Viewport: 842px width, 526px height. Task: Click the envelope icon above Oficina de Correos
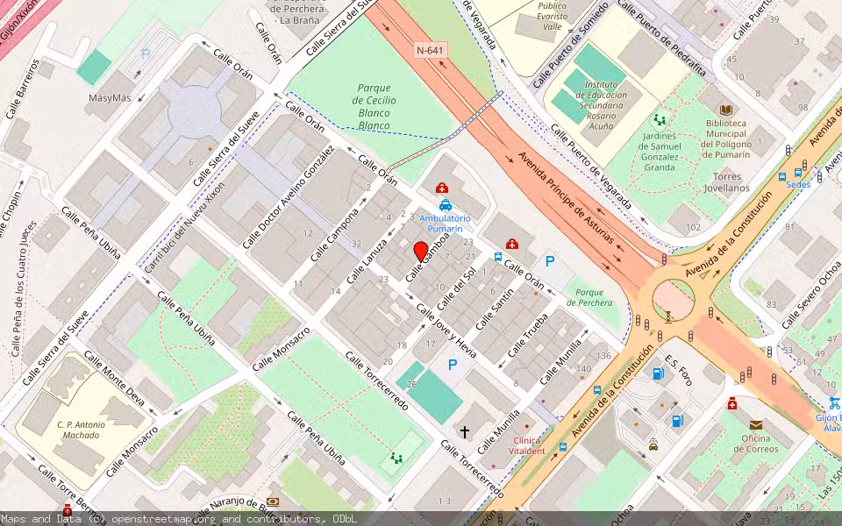coord(756,423)
